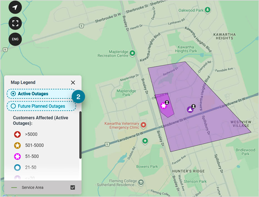Viewport: 259px width, 197px height.
Task: Click the blue circle 21-50 legend icon
Action: click(17, 167)
